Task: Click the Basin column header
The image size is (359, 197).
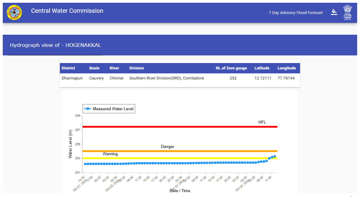Action: [94, 68]
